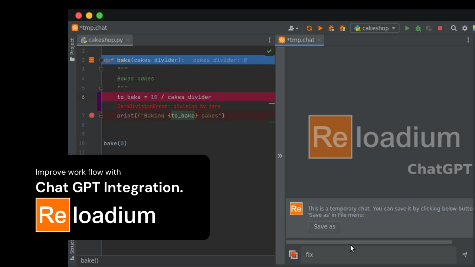Click the double-chevron collapse handle on the chat panel
The height and width of the screenshot is (267, 475).
tap(280, 156)
